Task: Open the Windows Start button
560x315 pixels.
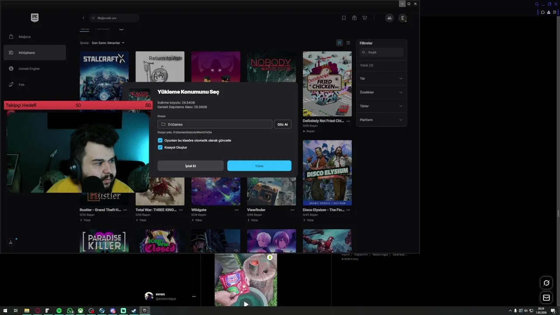Action: tap(5, 311)
